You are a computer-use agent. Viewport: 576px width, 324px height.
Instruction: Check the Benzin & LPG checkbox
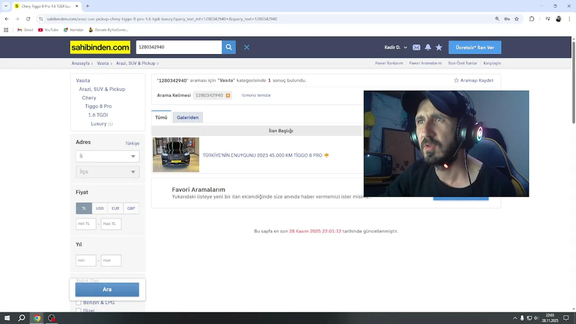[x=79, y=302]
